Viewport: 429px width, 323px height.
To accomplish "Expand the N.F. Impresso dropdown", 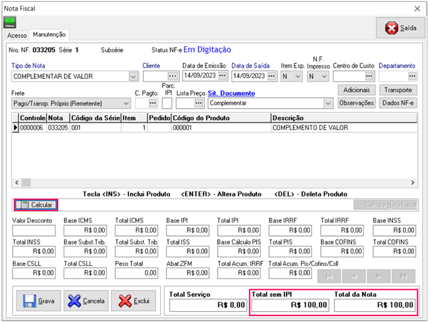I will point(323,76).
